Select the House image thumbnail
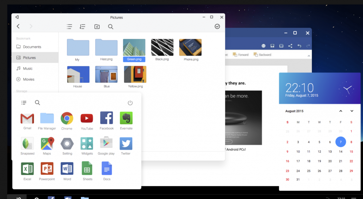The image size is (363, 199). (78, 74)
